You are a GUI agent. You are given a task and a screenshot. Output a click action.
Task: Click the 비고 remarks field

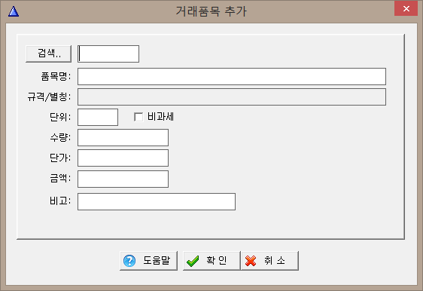point(157,201)
